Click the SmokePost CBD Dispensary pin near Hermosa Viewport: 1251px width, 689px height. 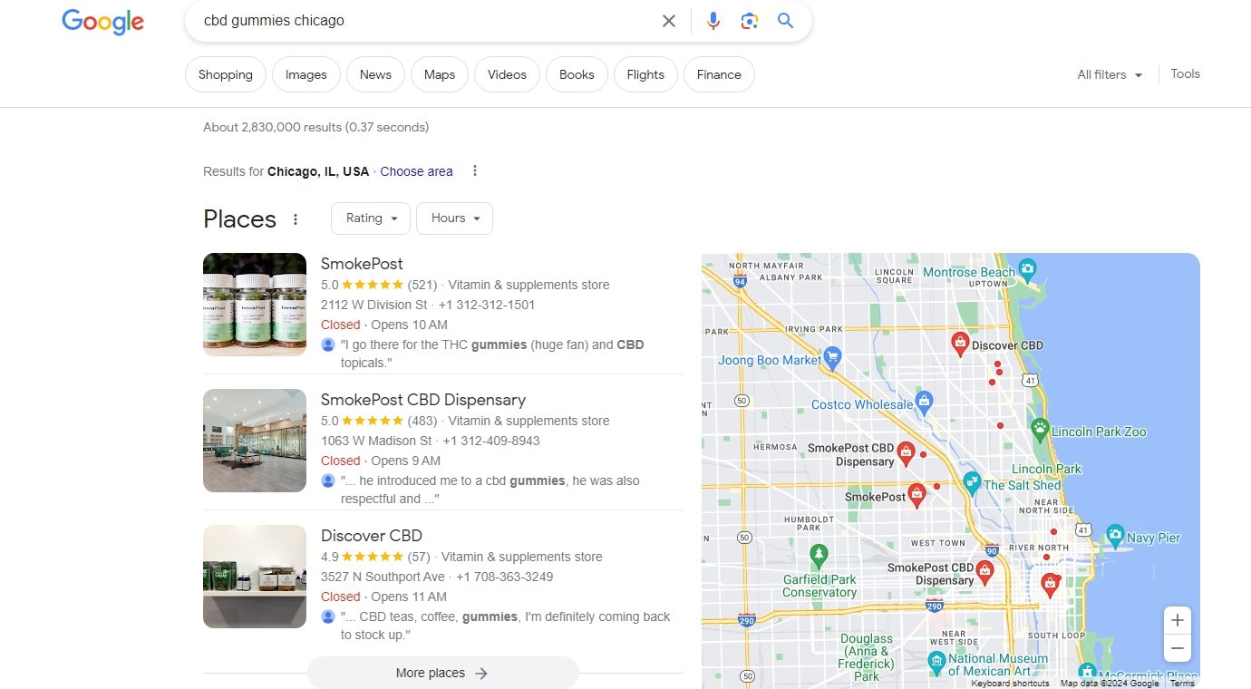coord(905,452)
